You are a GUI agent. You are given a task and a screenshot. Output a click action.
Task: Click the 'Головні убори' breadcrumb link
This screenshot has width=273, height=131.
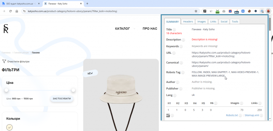(x=21, y=52)
